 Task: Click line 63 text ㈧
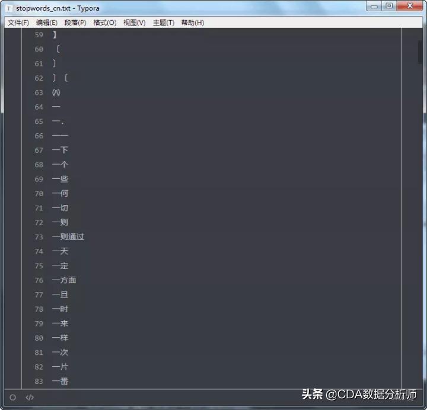56,92
